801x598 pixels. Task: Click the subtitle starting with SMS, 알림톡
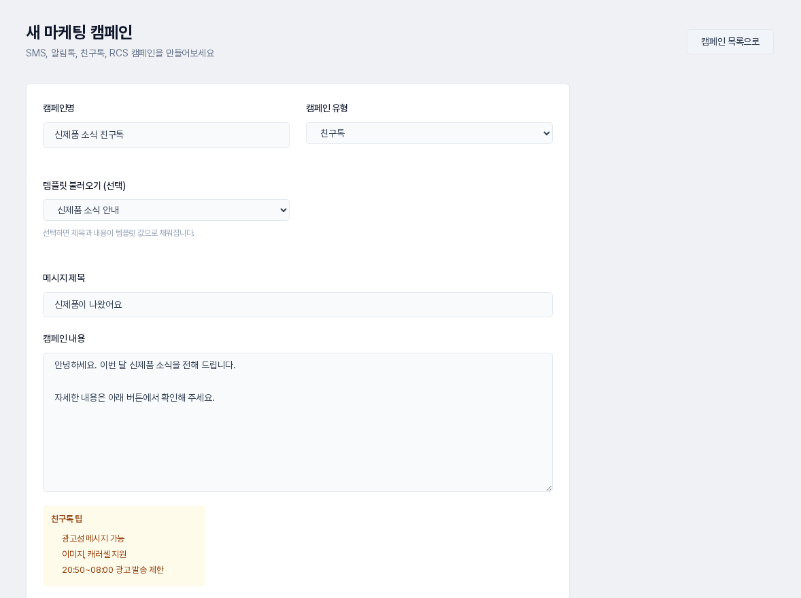[120, 53]
